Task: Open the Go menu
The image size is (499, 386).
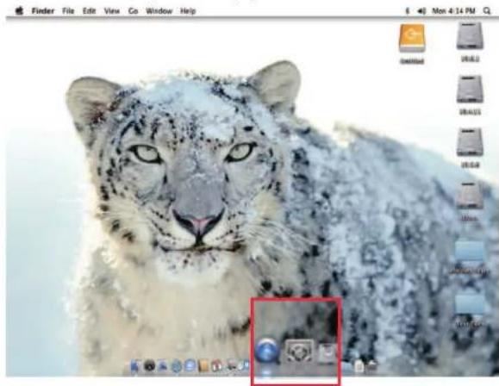Action: coord(133,11)
